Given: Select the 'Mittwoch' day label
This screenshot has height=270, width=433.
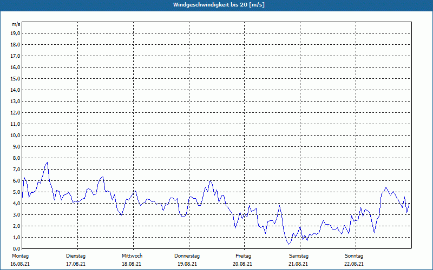Looking at the screenshot, I should pos(132,256).
